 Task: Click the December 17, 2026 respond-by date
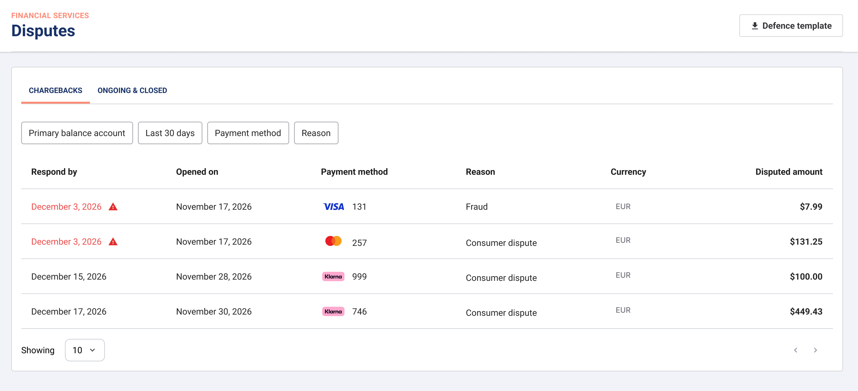click(x=69, y=311)
